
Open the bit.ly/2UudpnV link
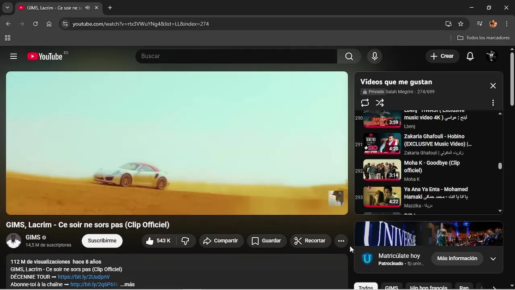tap(84, 277)
